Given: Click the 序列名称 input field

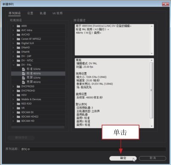Looking at the screenshot, I should (93, 149).
